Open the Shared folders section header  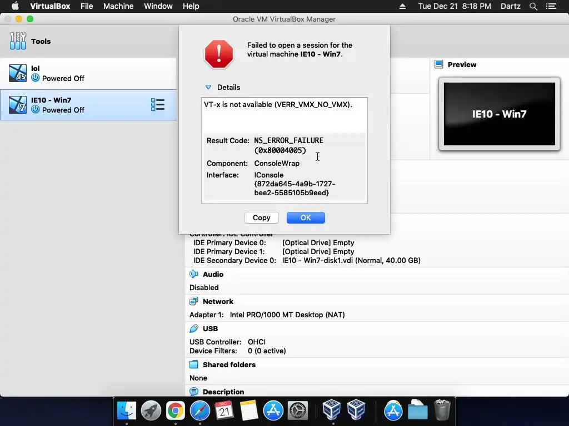229,365
